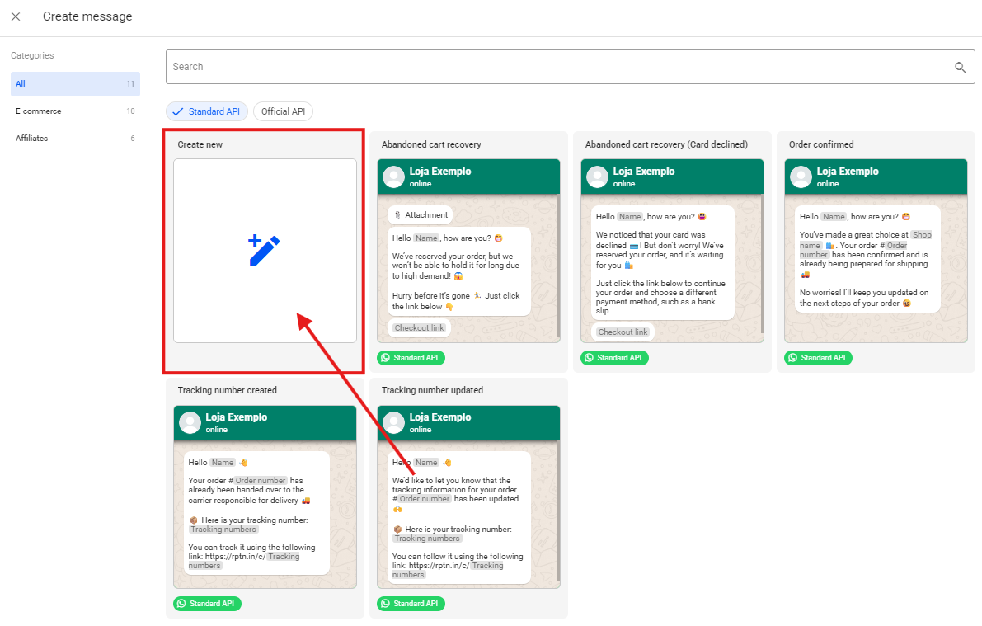
Task: Close the Create message dialog
Action: 16,16
